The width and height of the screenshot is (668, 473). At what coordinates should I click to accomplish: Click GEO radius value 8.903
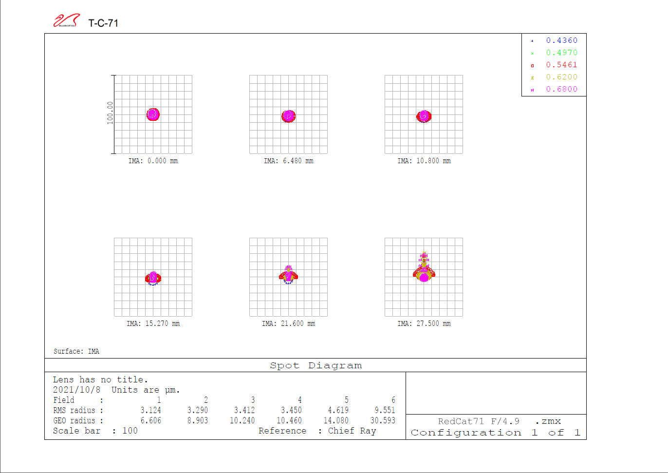click(198, 420)
